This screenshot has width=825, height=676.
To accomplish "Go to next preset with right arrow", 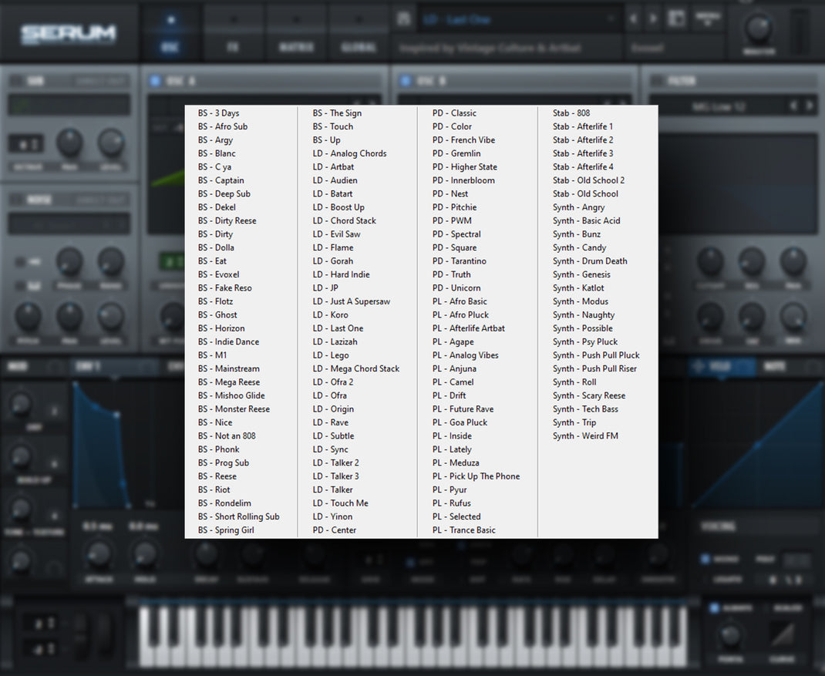I will (x=653, y=19).
